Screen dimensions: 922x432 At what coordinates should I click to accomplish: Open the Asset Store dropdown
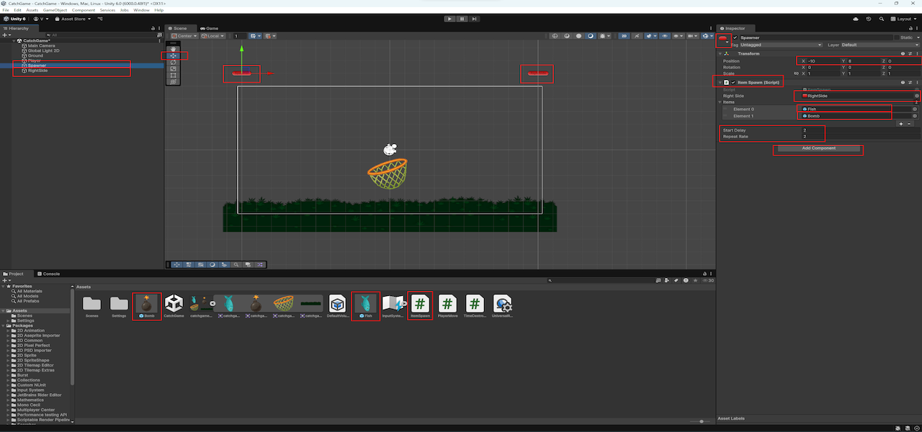point(73,19)
